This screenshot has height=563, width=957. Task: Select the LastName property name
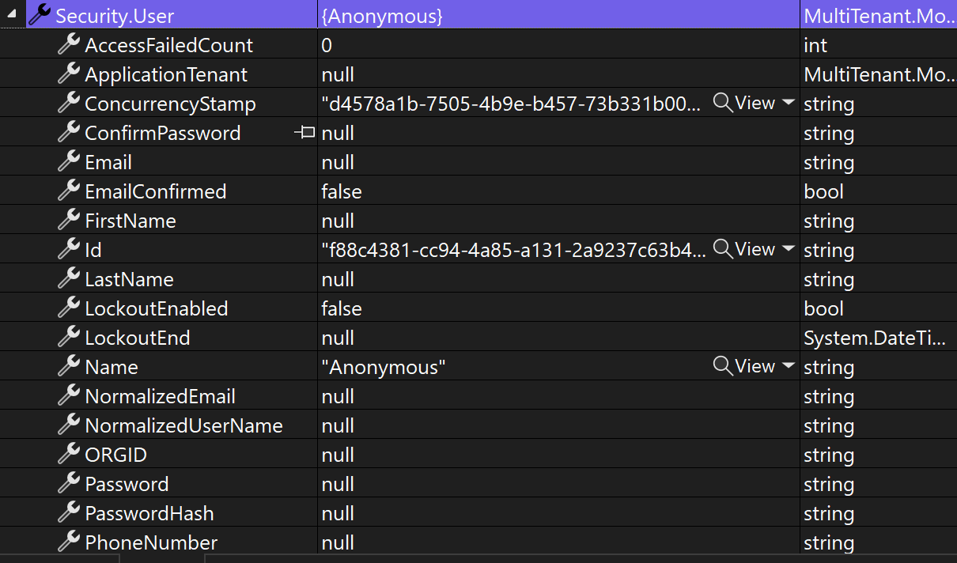click(x=129, y=279)
